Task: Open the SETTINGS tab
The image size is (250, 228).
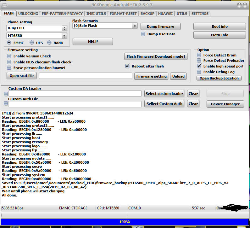Action: [x=200, y=14]
